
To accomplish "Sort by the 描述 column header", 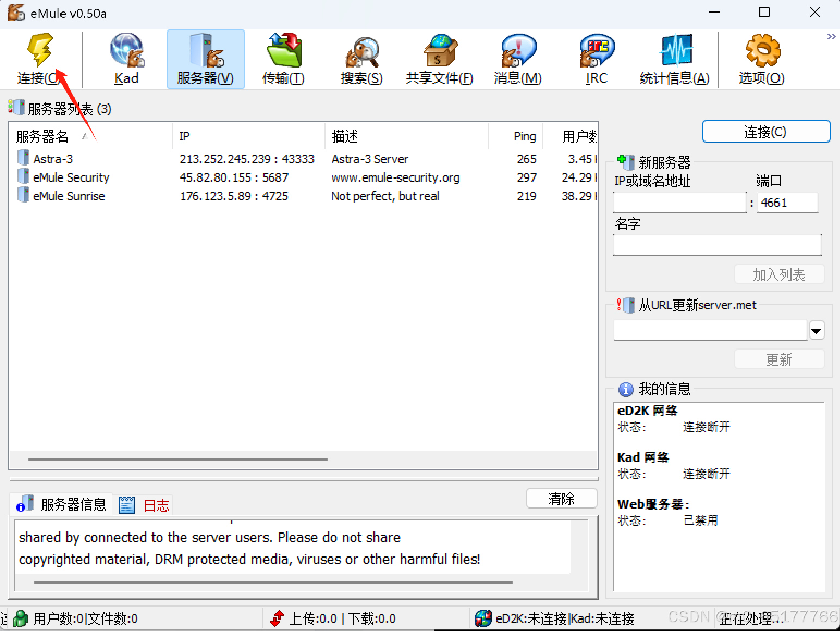I will point(407,136).
